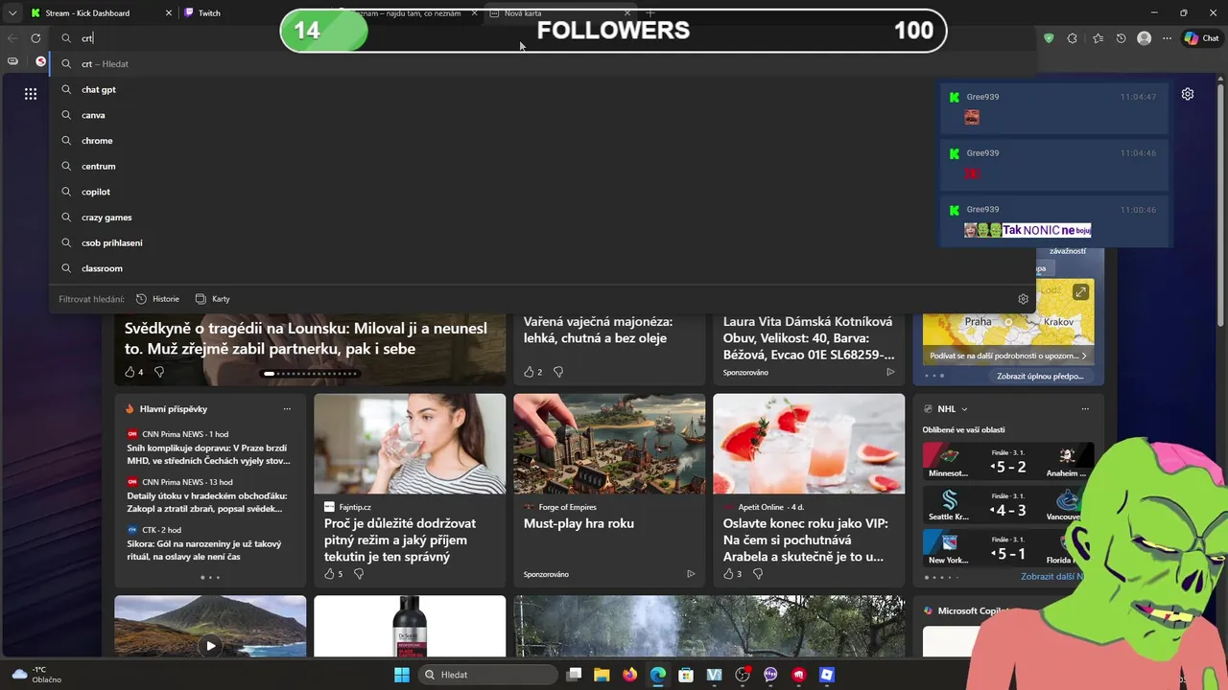1228x690 pixels.
Task: Switch to the Nová karta tab
Action: pyautogui.click(x=559, y=13)
